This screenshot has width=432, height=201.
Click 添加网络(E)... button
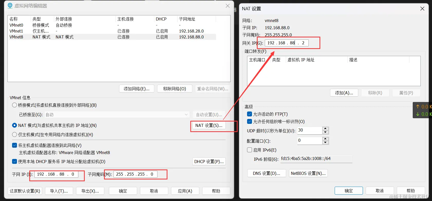tap(137, 89)
